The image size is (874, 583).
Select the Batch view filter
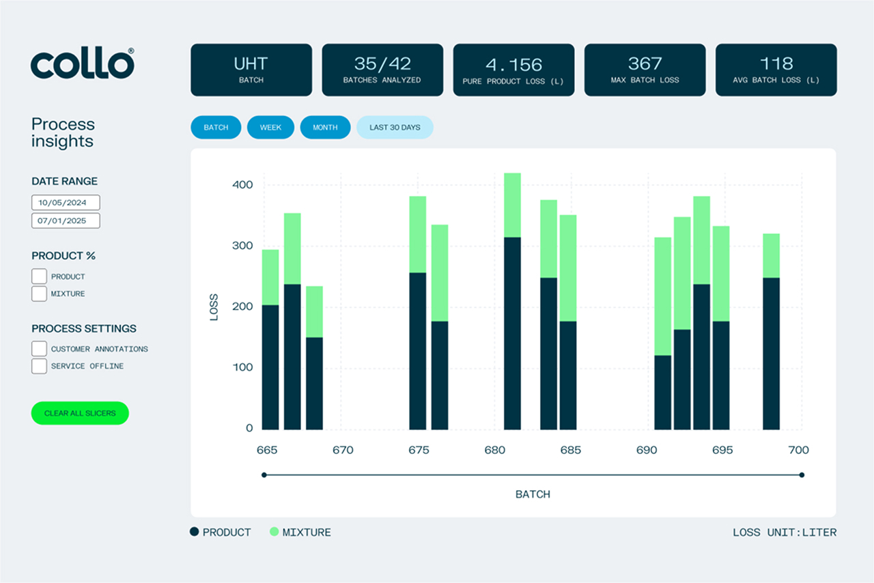pos(216,127)
